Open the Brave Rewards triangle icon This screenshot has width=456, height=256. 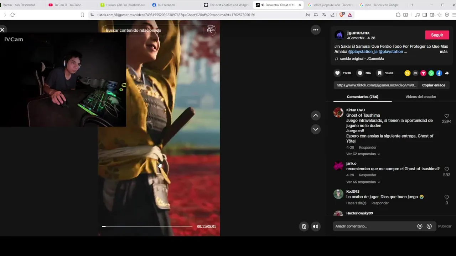click(350, 15)
